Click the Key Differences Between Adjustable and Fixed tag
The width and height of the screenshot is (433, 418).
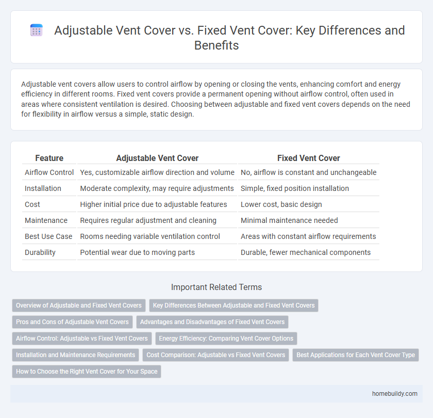click(x=234, y=306)
